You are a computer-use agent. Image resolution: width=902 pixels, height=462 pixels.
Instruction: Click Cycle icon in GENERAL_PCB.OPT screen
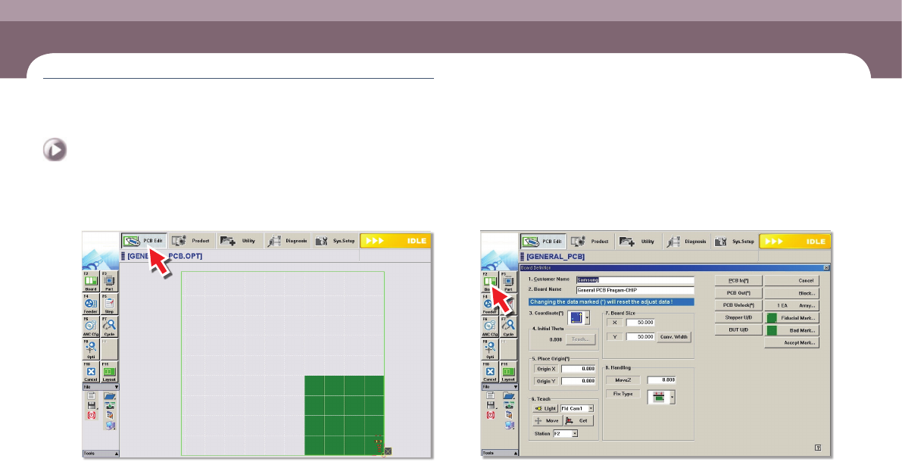tap(109, 326)
